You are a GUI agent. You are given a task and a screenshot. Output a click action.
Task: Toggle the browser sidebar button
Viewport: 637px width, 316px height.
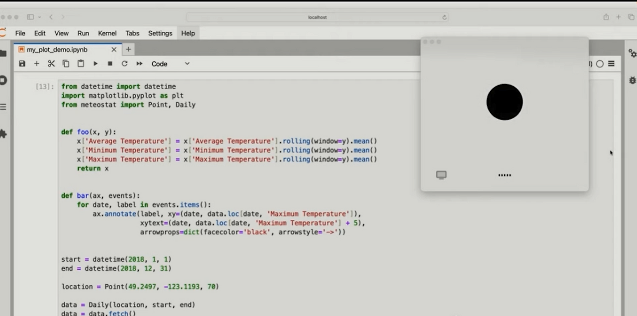click(x=30, y=17)
